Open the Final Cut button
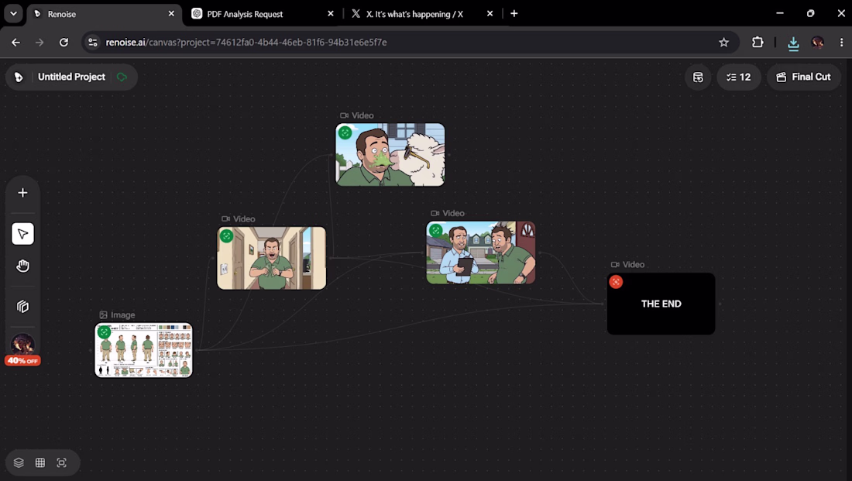852x481 pixels. [804, 77]
